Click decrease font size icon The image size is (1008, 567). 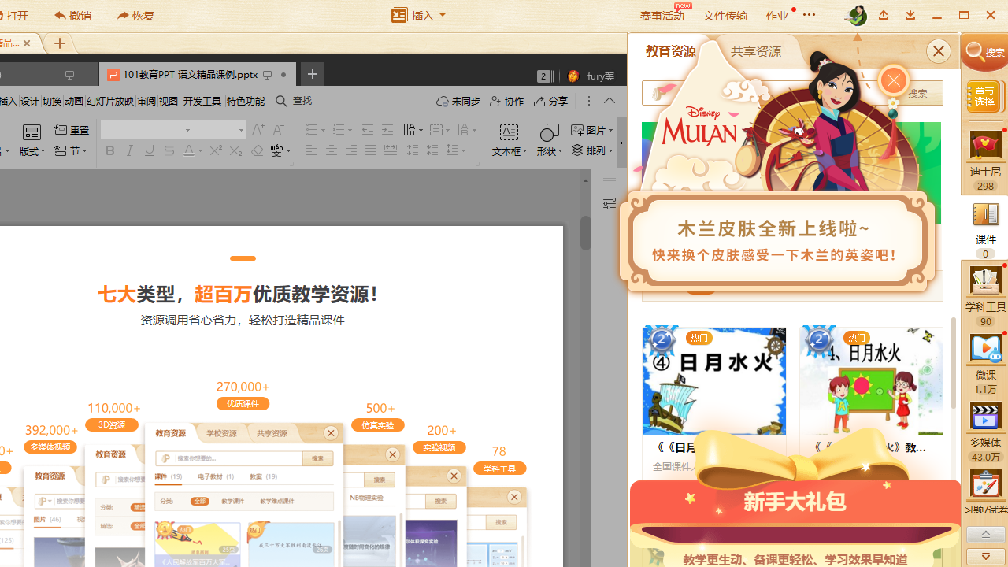tap(278, 130)
